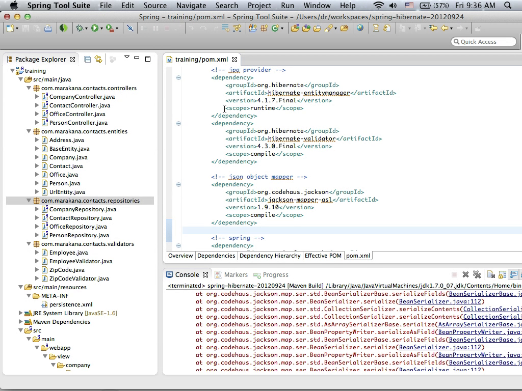Minimize the Package Explorer panel
Screen dimensions: 522x391
[137, 58]
